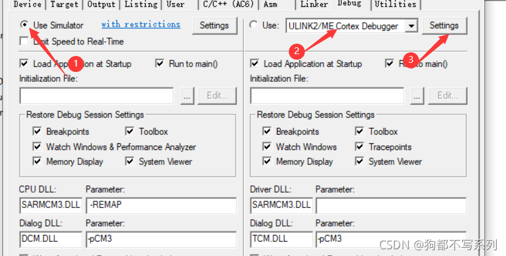Click the simulator Initialization File field
This screenshot has height=256, width=506.
[96, 95]
